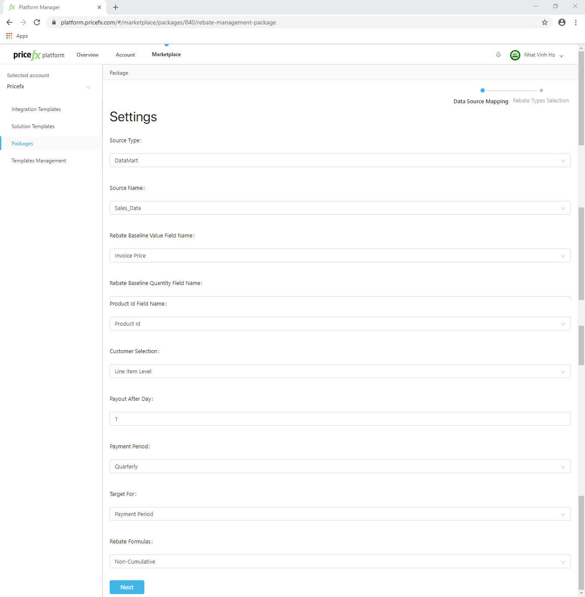Reload the page in browser

pos(37,22)
